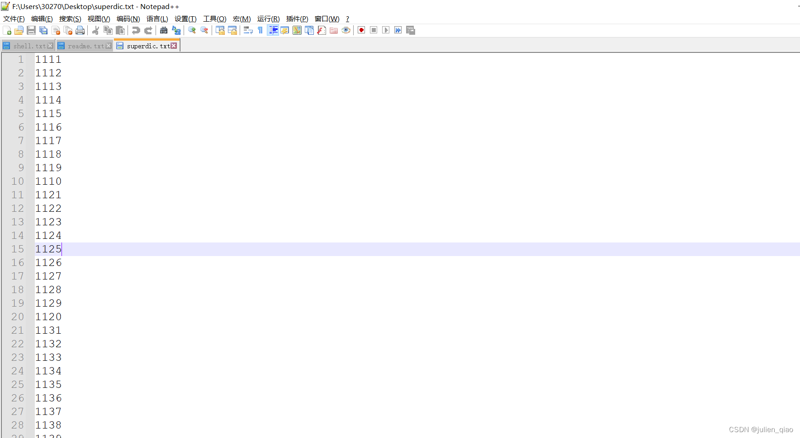Start macro recording with red dot icon
Screen dimensions: 800x438
pyautogui.click(x=361, y=30)
